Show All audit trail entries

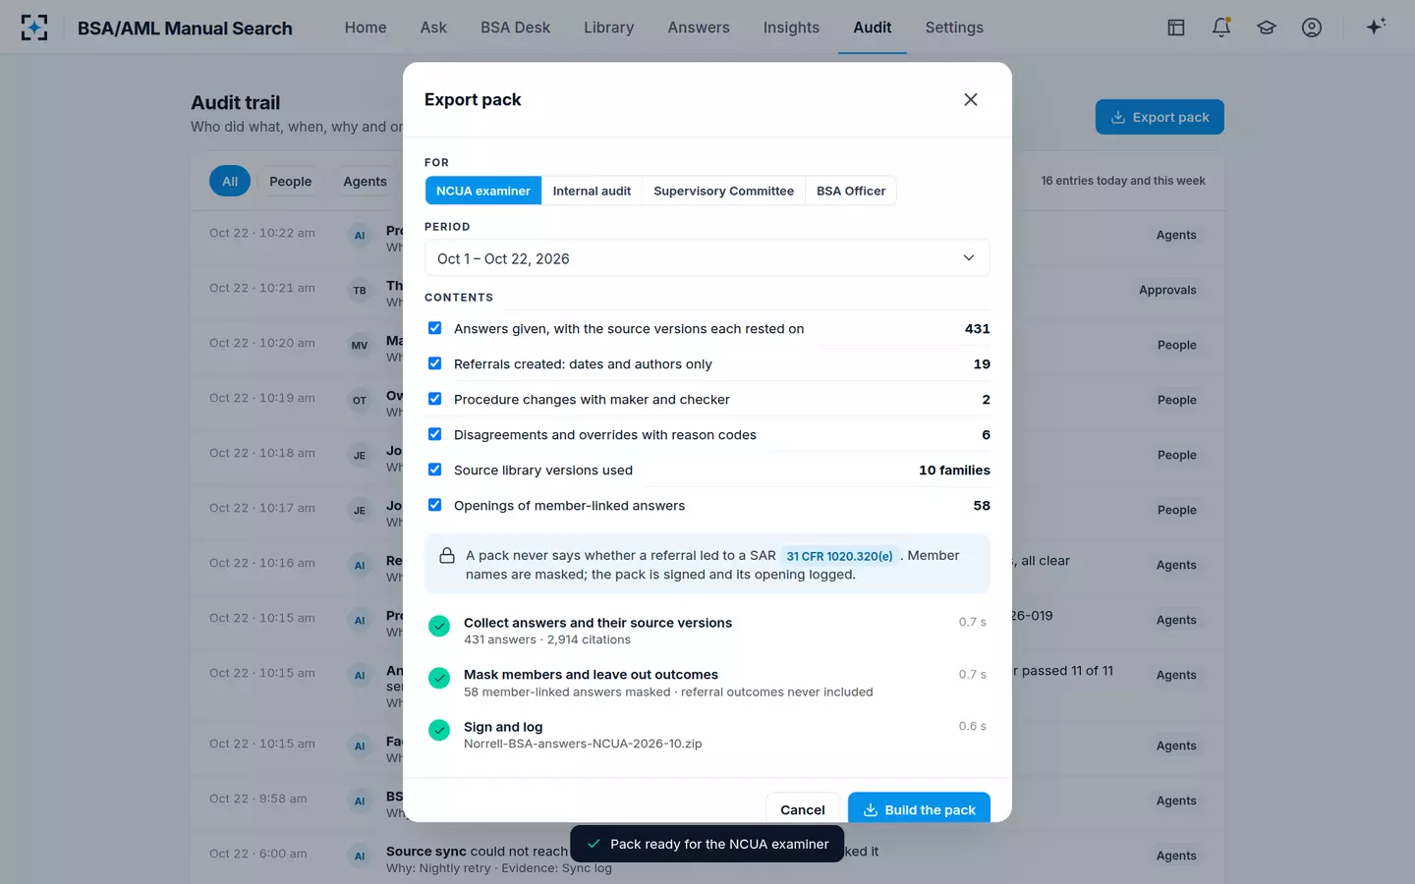(x=230, y=181)
